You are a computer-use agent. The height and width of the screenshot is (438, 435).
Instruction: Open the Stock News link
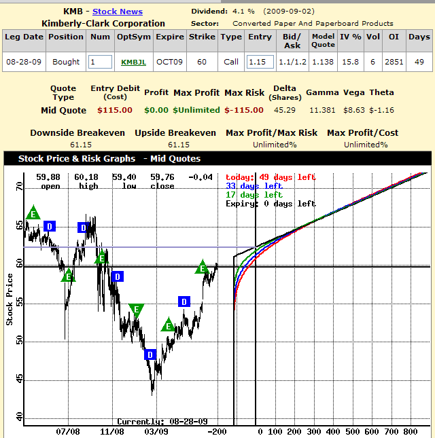tap(118, 12)
